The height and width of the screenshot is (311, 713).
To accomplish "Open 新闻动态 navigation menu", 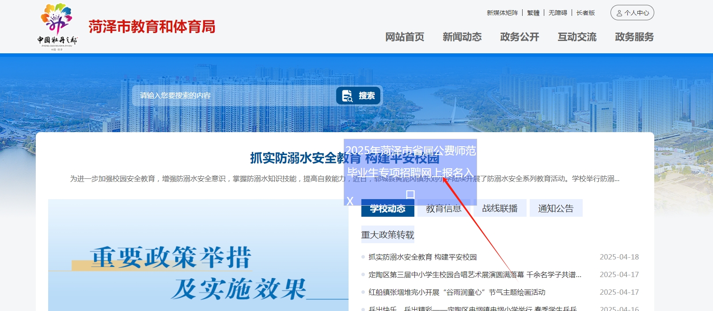I will point(462,37).
